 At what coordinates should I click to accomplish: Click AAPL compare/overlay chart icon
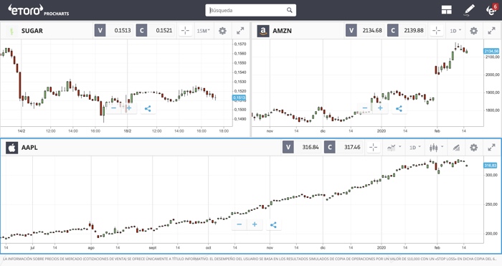tap(456, 148)
